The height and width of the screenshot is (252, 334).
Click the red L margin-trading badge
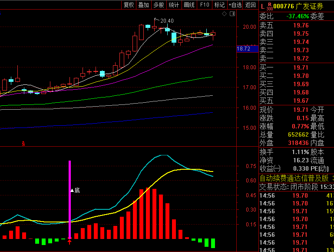pyautogui.click(x=262, y=5)
